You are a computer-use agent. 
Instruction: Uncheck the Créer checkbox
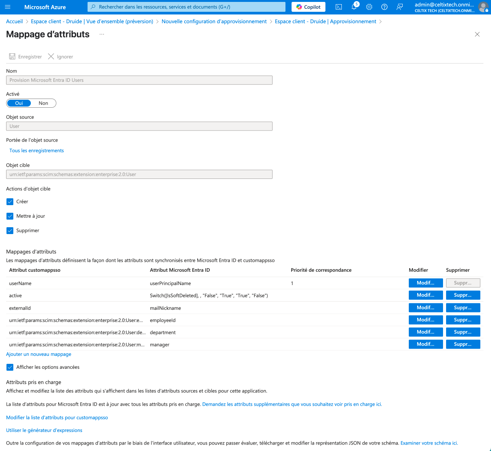[10, 202]
